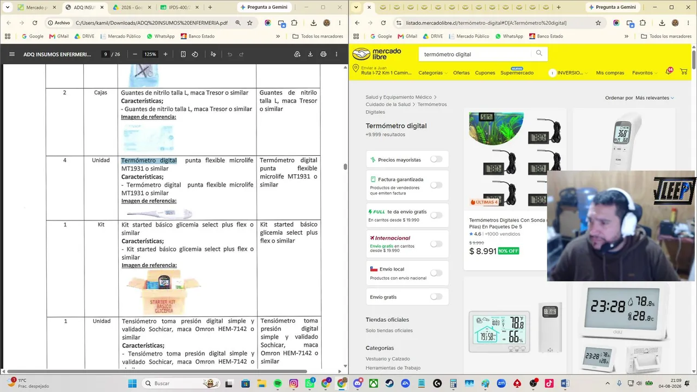The image size is (697, 392).
Task: Open the Windows Start menu
Action: point(132,383)
